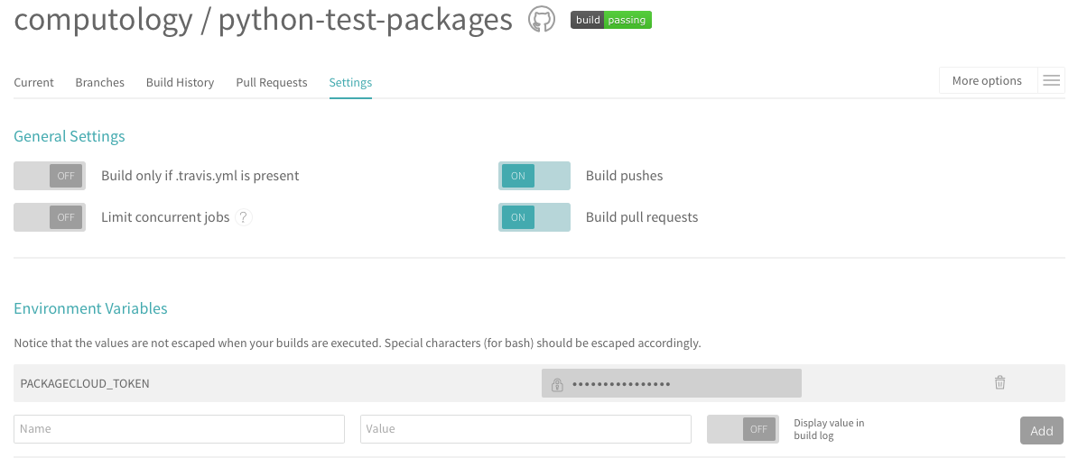1078x467 pixels.
Task: Expand the More options dropdown
Action: [987, 80]
